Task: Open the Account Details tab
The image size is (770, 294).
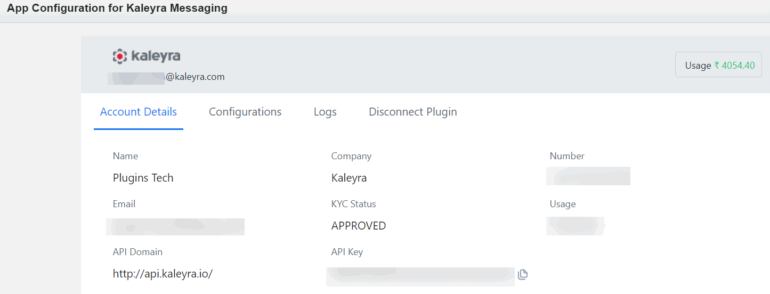Action: (139, 112)
